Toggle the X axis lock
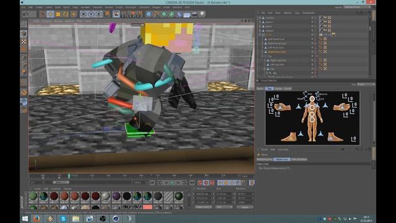This screenshot has width=396, height=223. pyautogui.click(x=84, y=14)
